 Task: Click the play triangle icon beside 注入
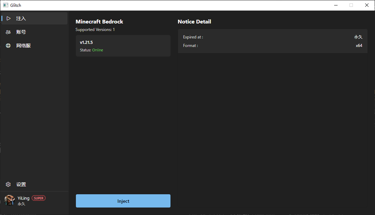9,18
